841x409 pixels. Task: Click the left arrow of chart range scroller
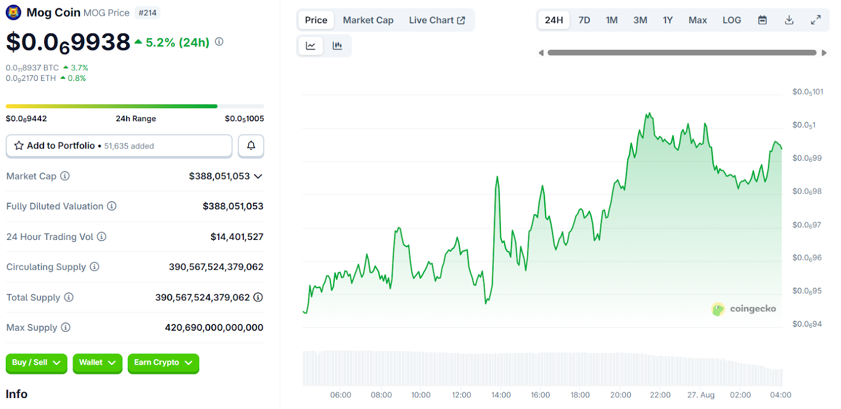click(541, 53)
